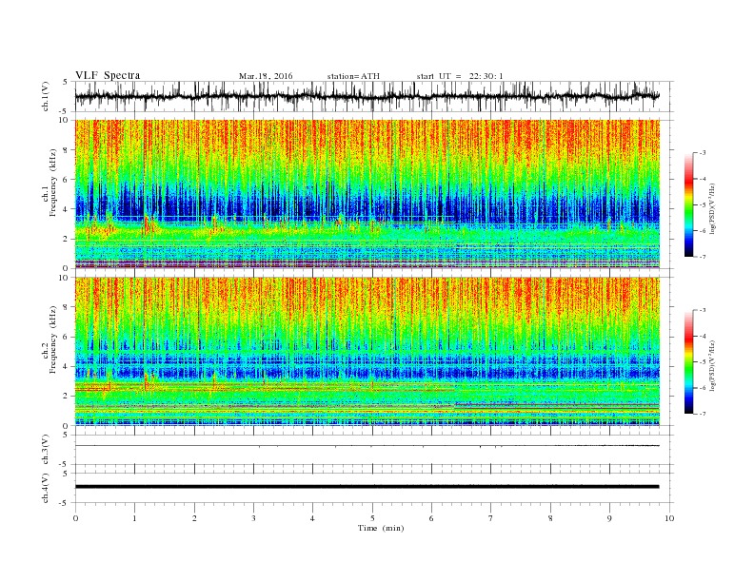Image resolution: width=754 pixels, height=582 pixels.
Task: Click the "station=ATH" header label
Action: tap(353, 76)
